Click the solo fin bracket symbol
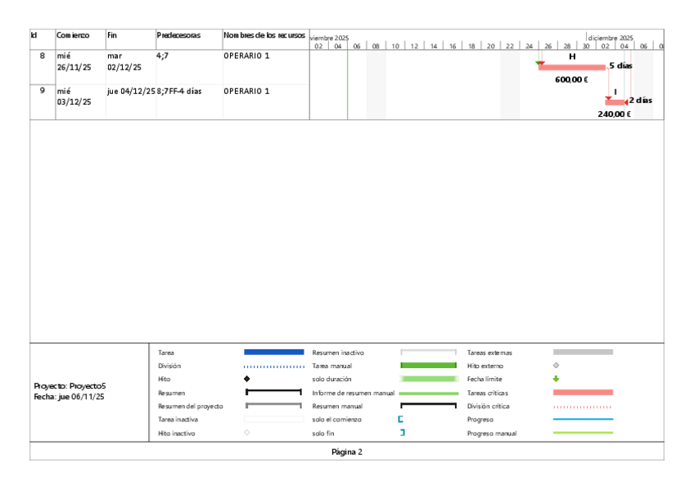 (403, 433)
